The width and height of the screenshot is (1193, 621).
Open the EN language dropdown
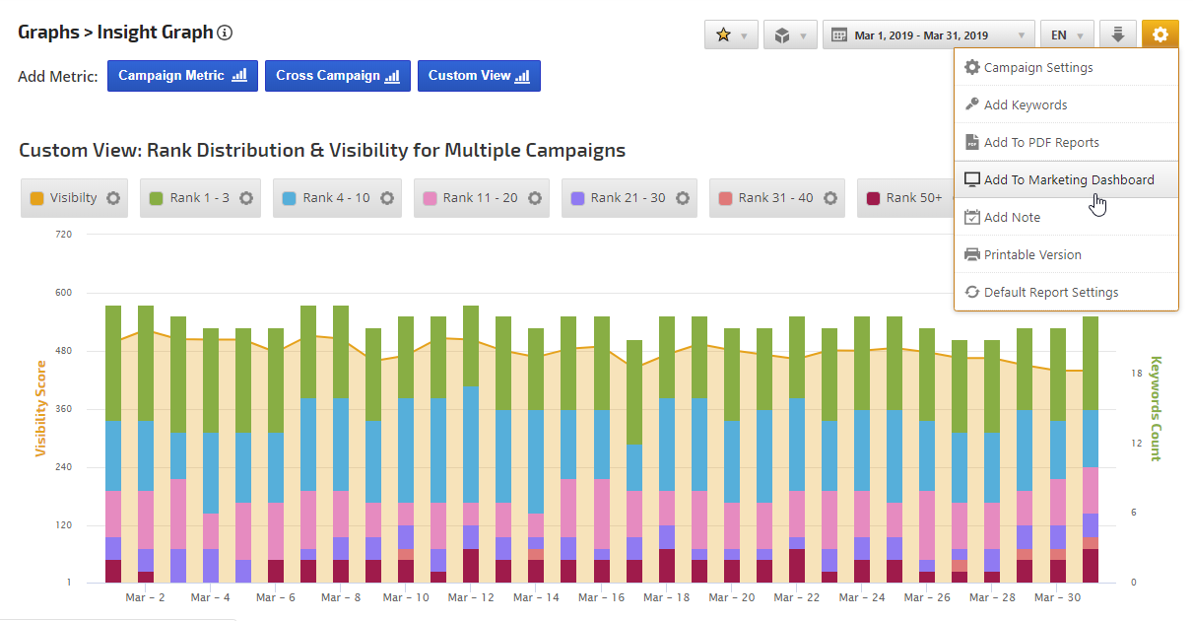[1067, 34]
